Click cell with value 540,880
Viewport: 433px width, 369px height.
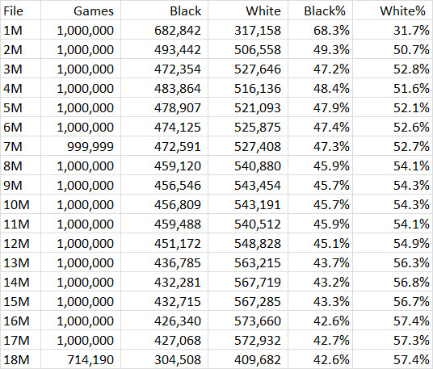(x=248, y=166)
